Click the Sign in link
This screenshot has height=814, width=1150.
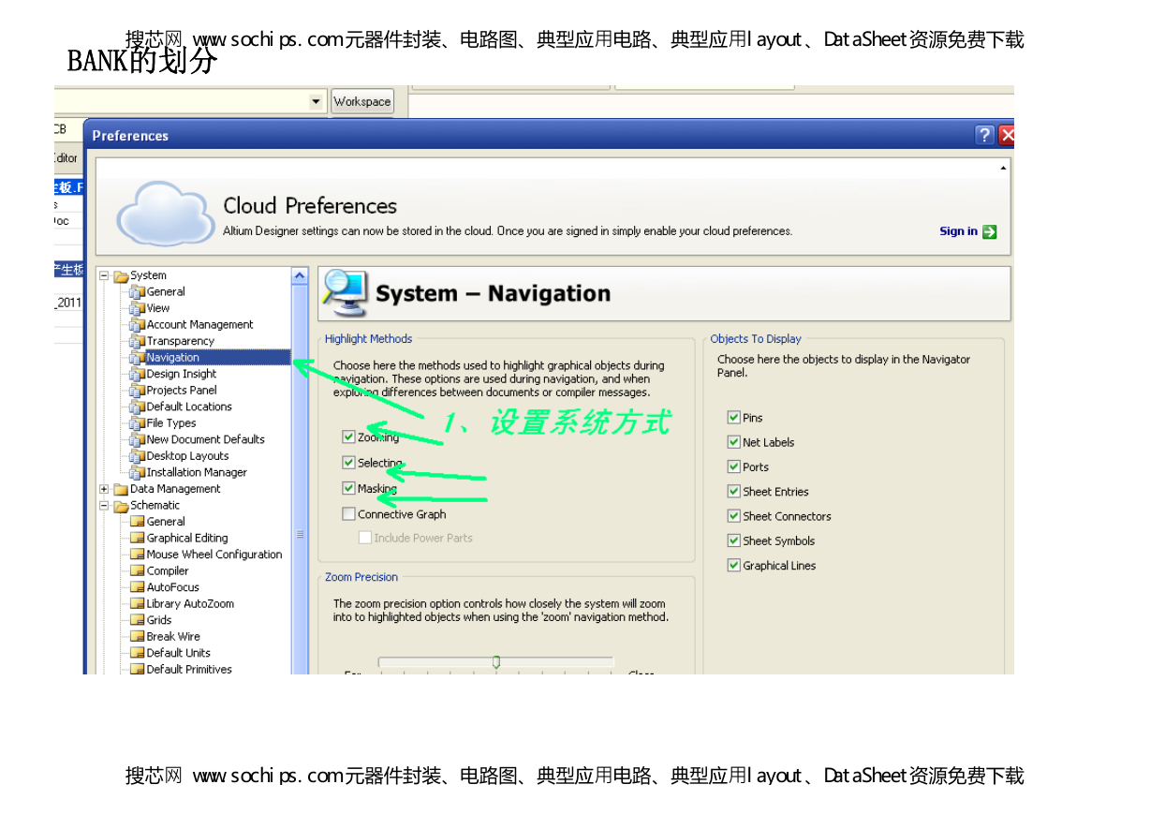tap(958, 231)
